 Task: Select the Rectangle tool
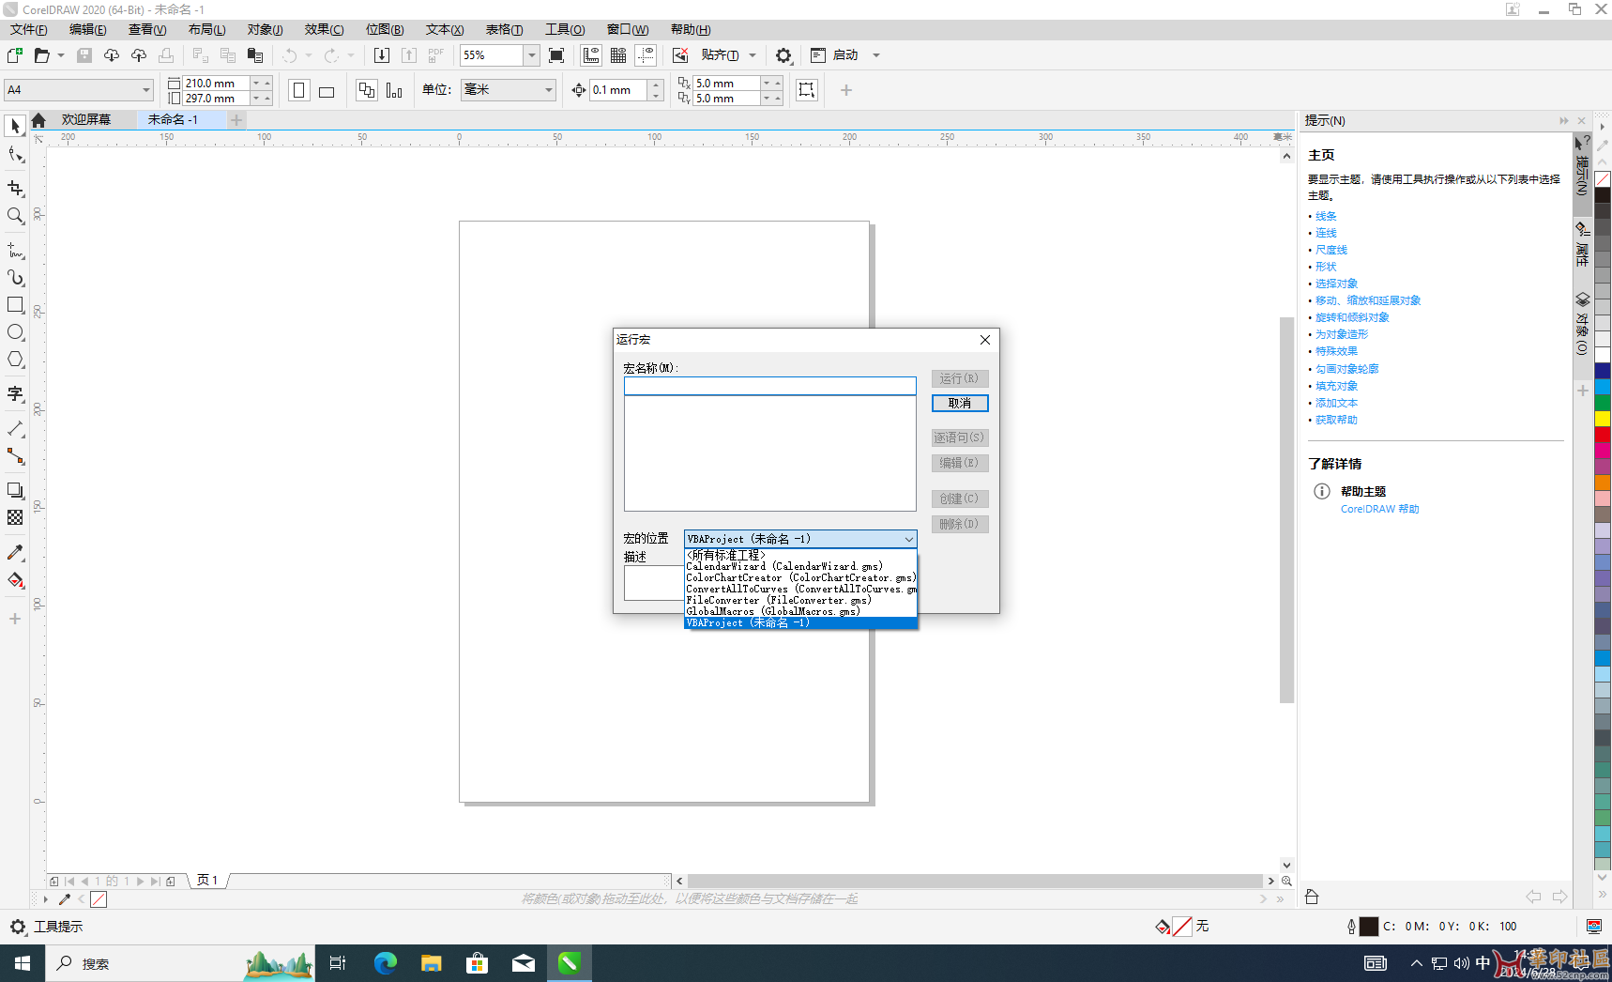[x=15, y=305]
